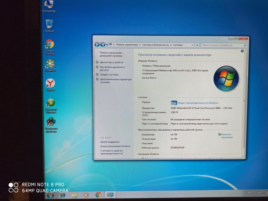
Task: Open Windows Explorer folder on taskbar
Action: click(x=74, y=195)
